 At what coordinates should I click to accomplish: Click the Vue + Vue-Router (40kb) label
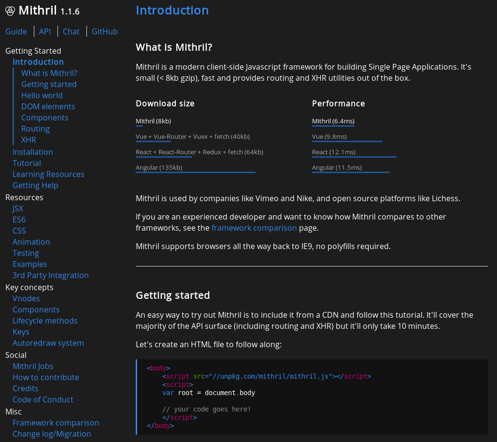pos(193,136)
